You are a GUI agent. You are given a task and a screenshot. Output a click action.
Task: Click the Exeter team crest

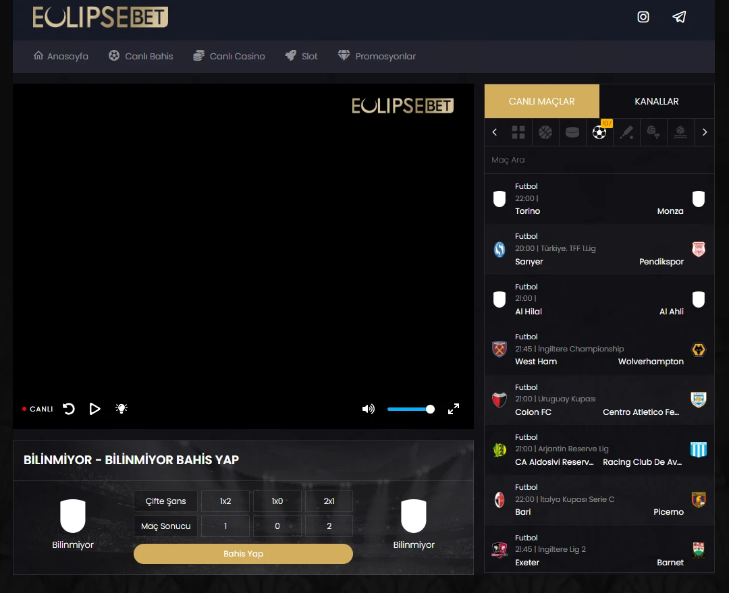pyautogui.click(x=500, y=550)
